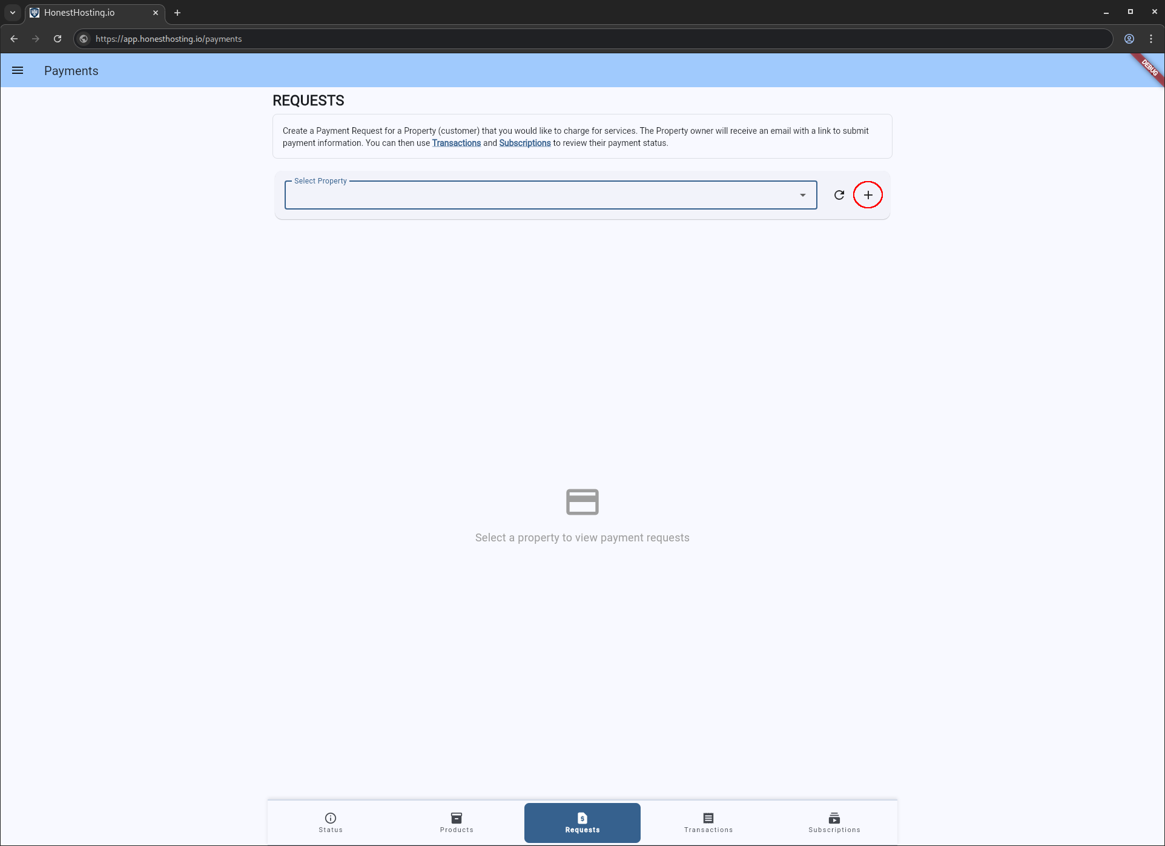View site information icon in address bar

pyautogui.click(x=84, y=39)
